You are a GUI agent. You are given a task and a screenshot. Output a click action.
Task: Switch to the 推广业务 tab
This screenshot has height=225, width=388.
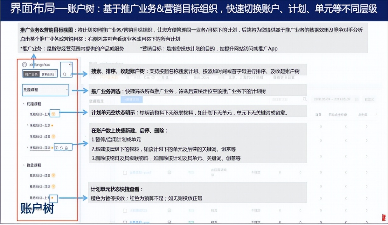[31, 74]
